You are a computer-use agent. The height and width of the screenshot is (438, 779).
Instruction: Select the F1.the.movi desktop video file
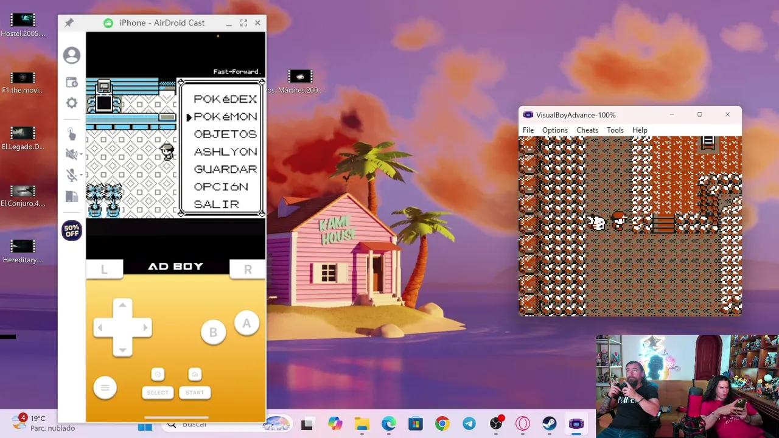[x=23, y=83]
